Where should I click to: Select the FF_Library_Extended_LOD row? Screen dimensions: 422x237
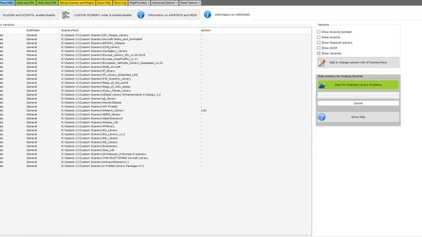156,74
